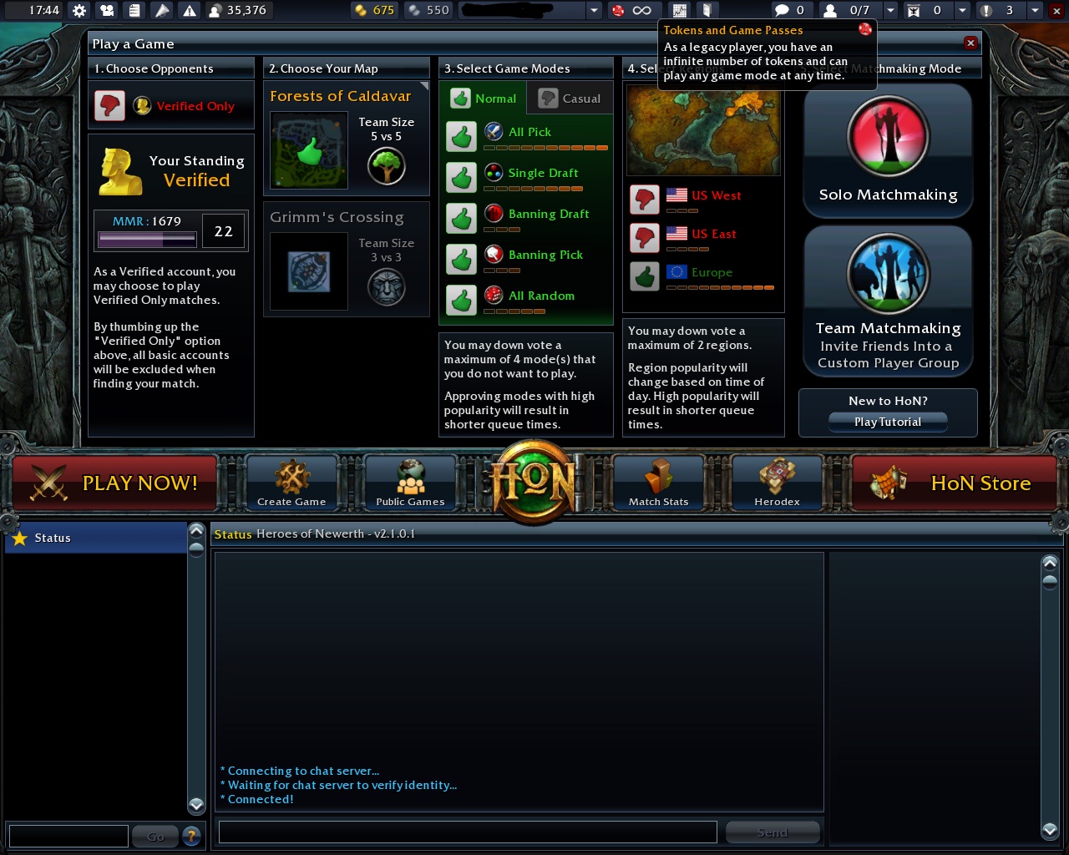The width and height of the screenshot is (1069, 855).
Task: Expand the clan dropdown arrow
Action: click(962, 11)
